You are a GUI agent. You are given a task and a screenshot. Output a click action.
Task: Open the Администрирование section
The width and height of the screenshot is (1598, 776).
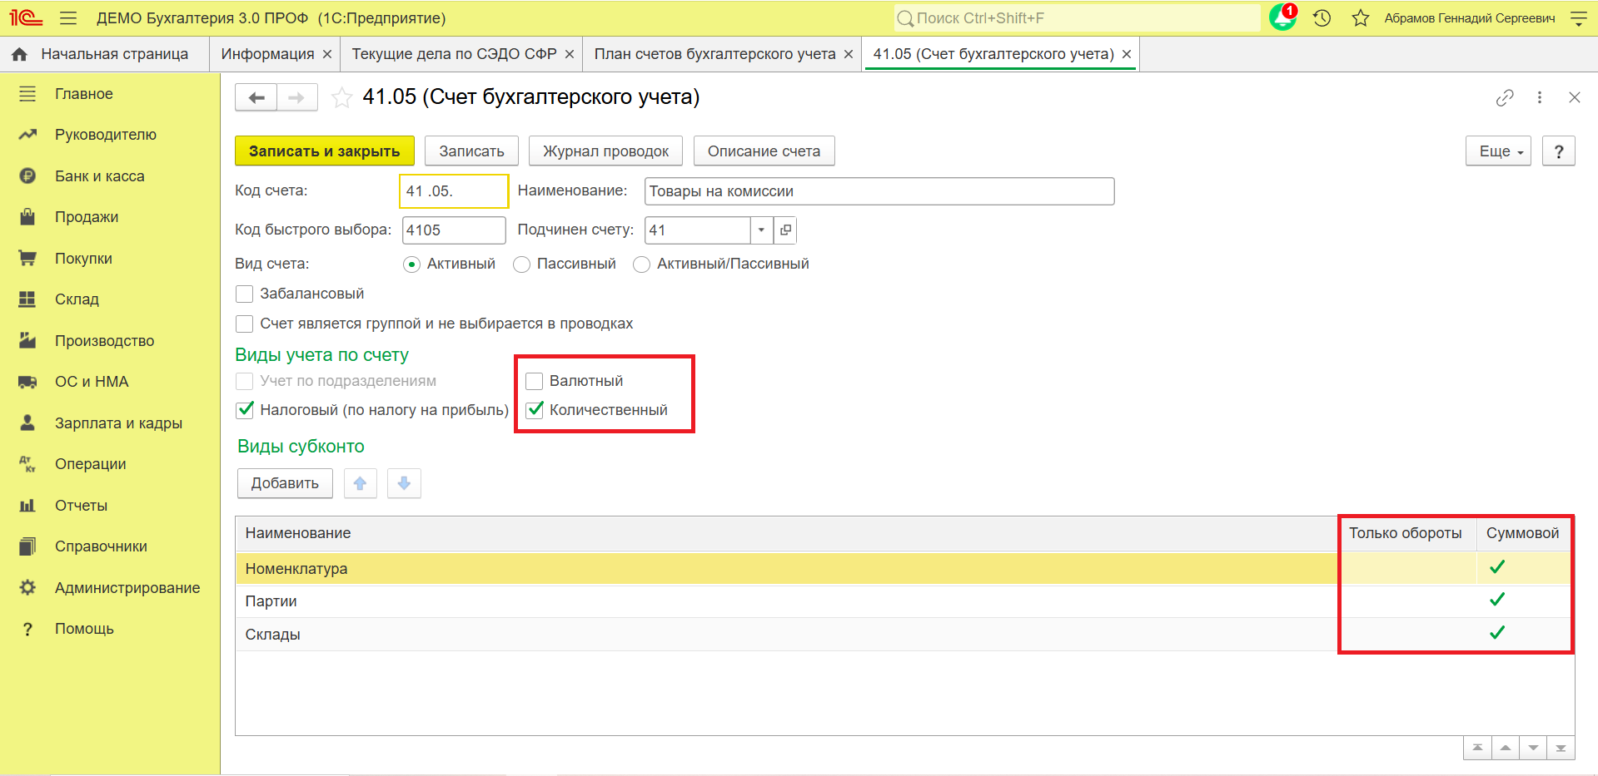tap(110, 588)
